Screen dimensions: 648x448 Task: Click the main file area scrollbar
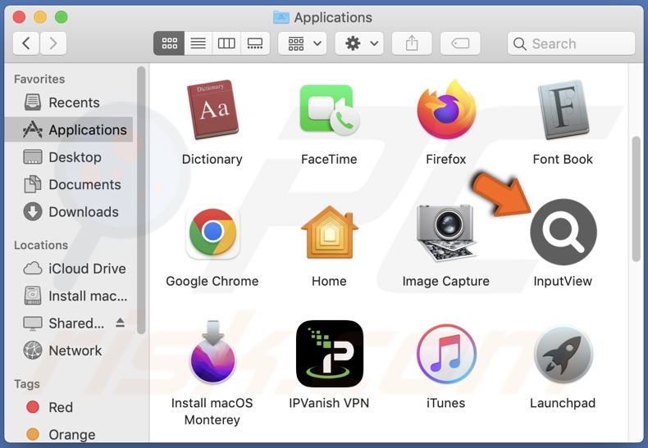pos(637,199)
